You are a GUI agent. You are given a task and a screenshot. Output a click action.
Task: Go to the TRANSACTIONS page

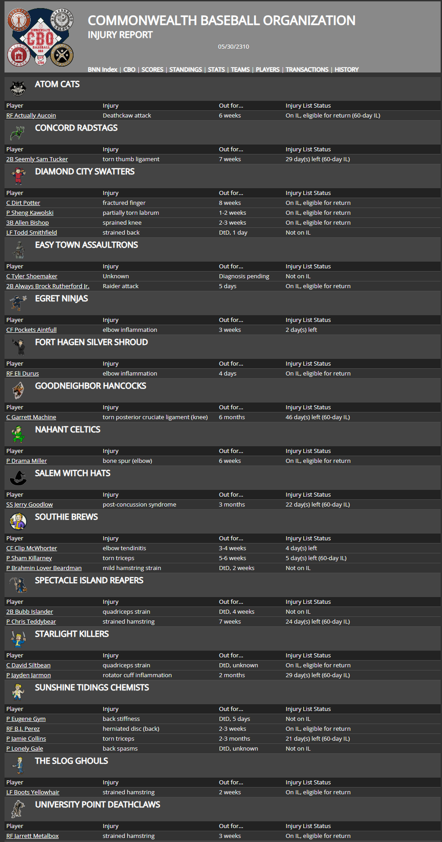(x=307, y=69)
